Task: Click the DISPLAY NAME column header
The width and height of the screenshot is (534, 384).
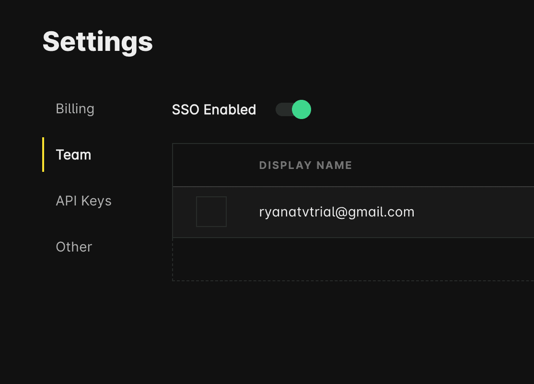Action: [x=305, y=165]
